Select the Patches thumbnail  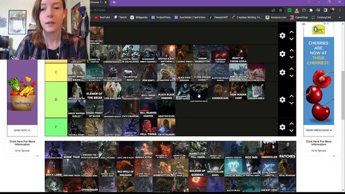tap(287, 150)
